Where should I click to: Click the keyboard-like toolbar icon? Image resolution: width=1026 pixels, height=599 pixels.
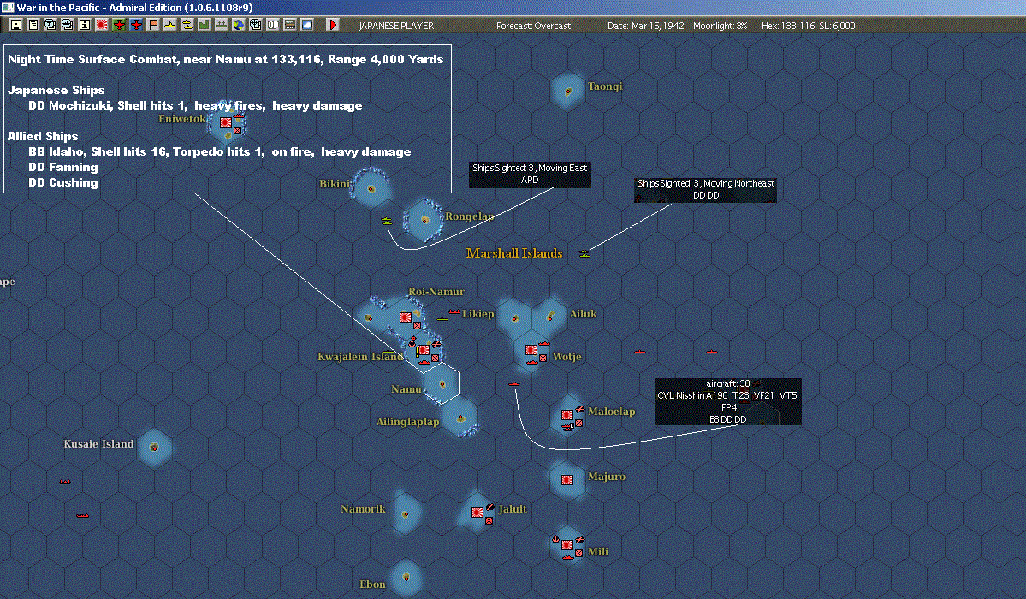point(290,25)
